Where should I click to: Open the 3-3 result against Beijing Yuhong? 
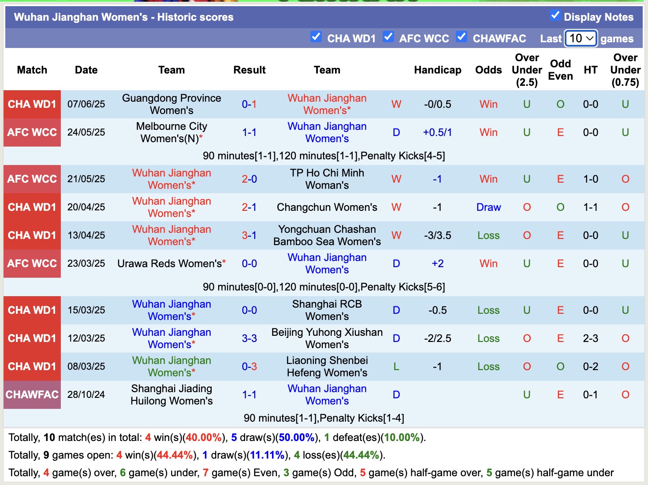pos(249,338)
